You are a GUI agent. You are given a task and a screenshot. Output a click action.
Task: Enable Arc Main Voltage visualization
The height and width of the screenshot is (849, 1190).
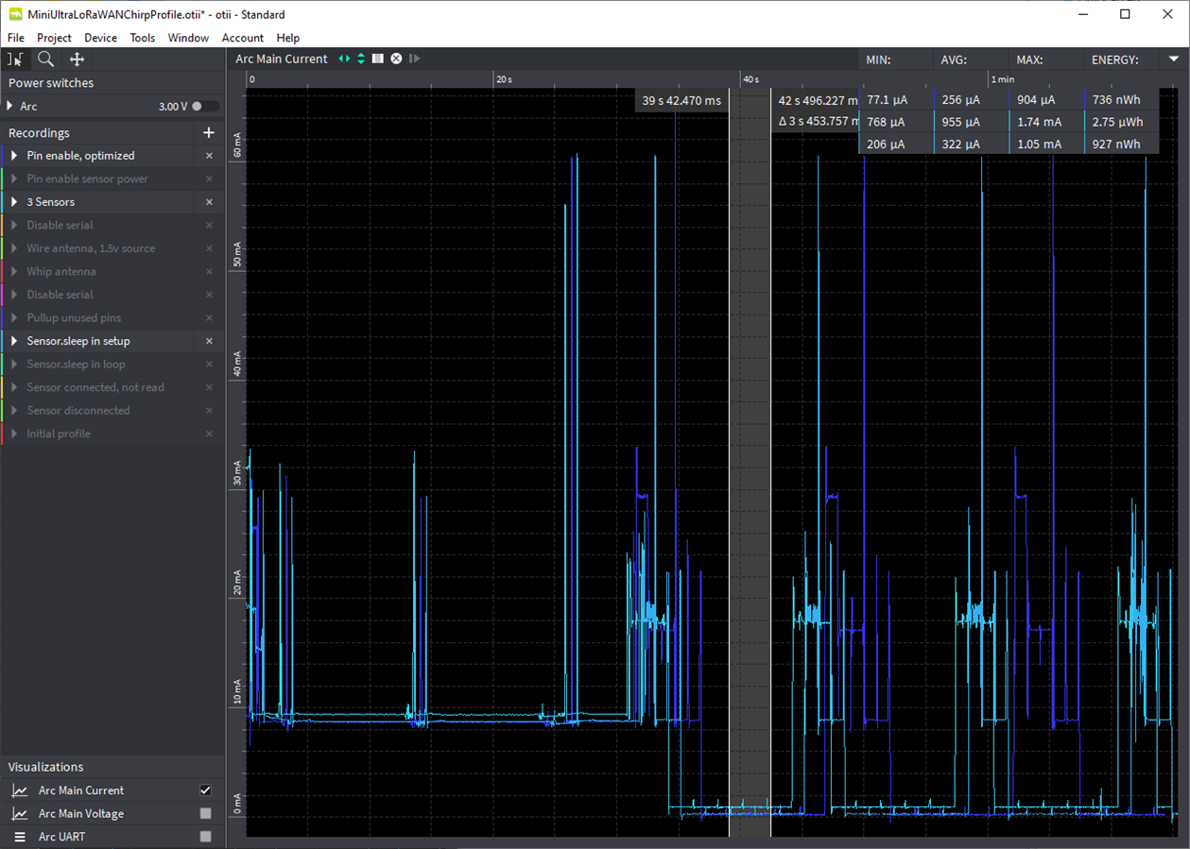click(205, 813)
